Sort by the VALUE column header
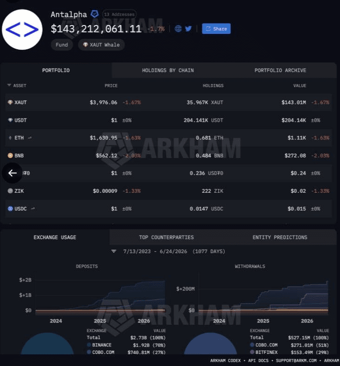 point(300,85)
